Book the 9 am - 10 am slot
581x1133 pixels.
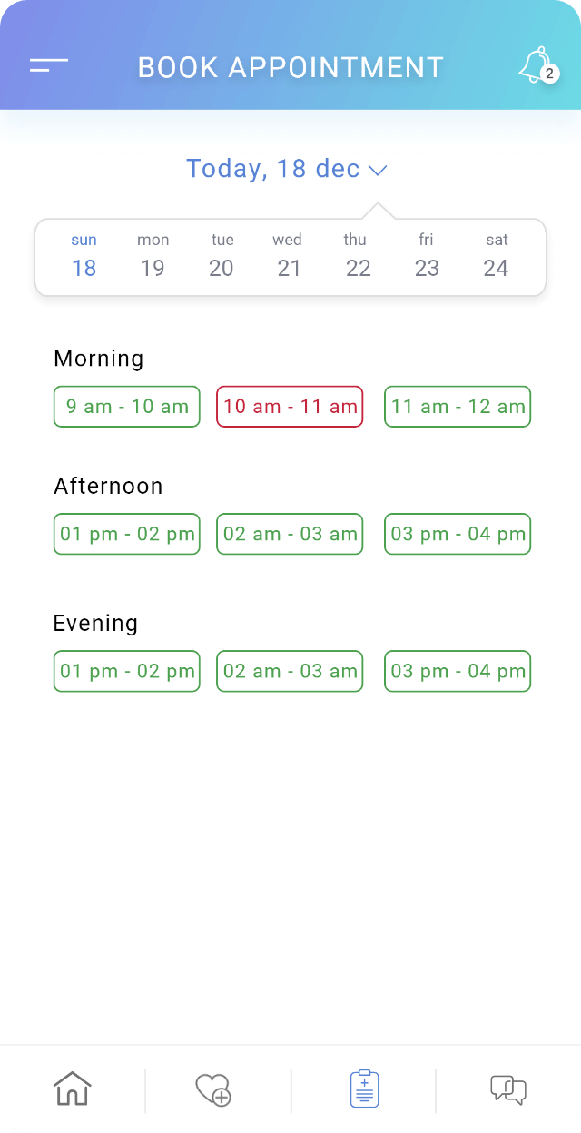[127, 407]
